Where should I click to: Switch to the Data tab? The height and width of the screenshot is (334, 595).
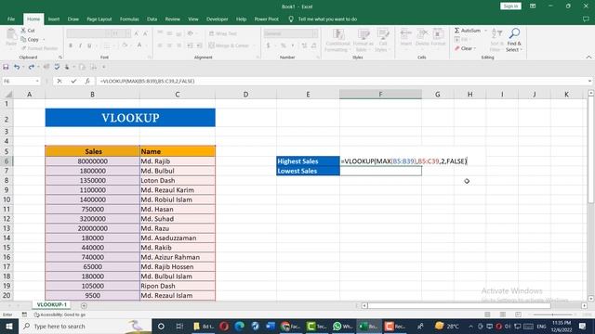tap(152, 19)
